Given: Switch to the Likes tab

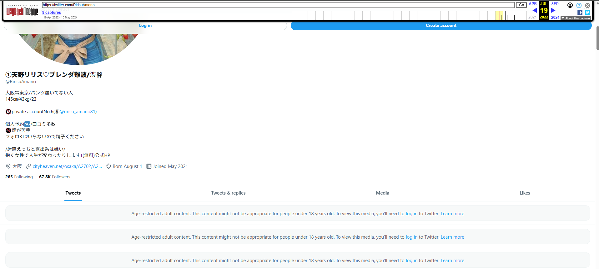Looking at the screenshot, I should (x=525, y=193).
